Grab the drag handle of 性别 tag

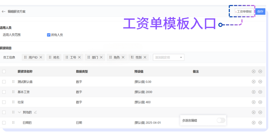pos(132,57)
